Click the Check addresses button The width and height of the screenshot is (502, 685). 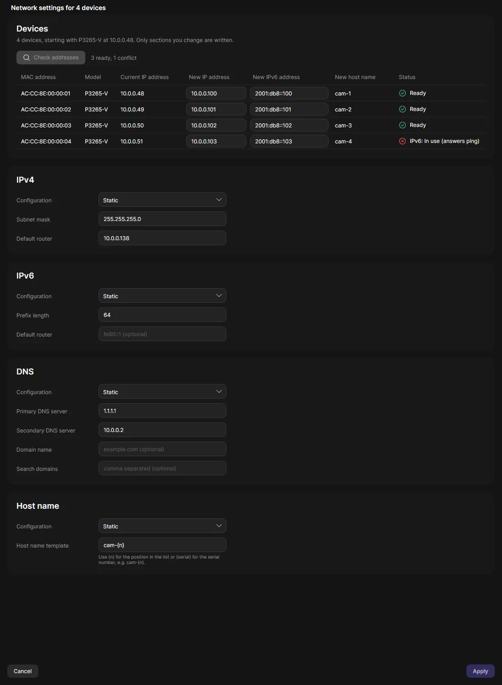(51, 58)
